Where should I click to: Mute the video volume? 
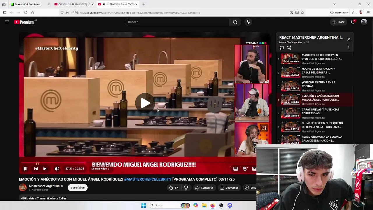coord(57,169)
